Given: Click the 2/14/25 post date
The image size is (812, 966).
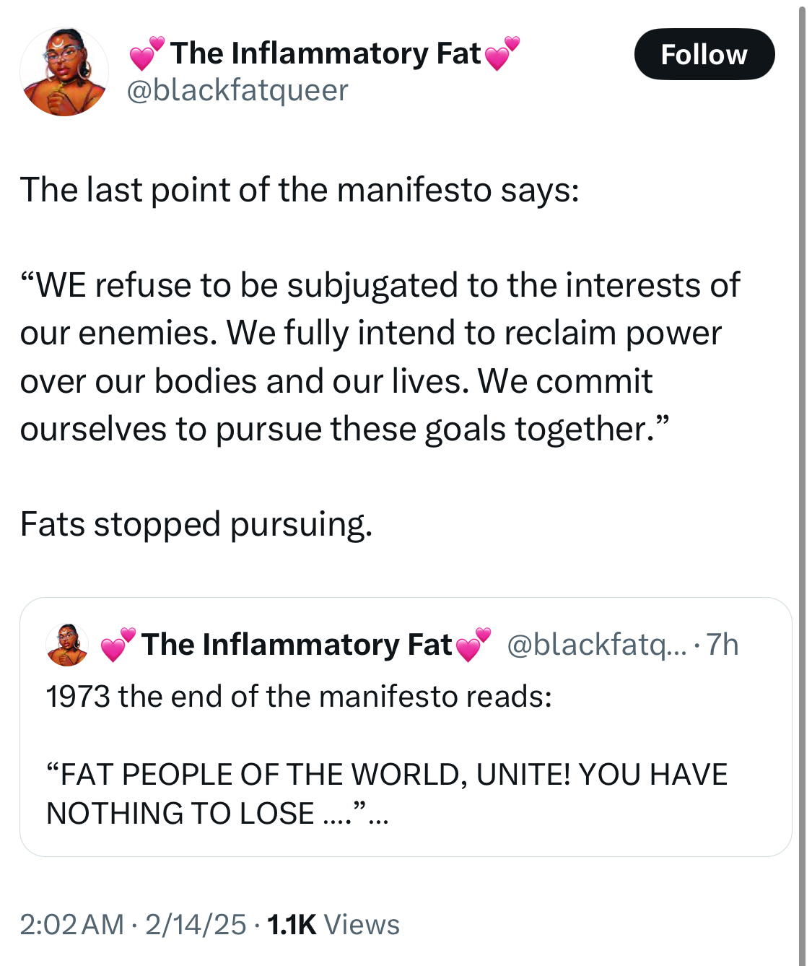Looking at the screenshot, I should click(196, 925).
